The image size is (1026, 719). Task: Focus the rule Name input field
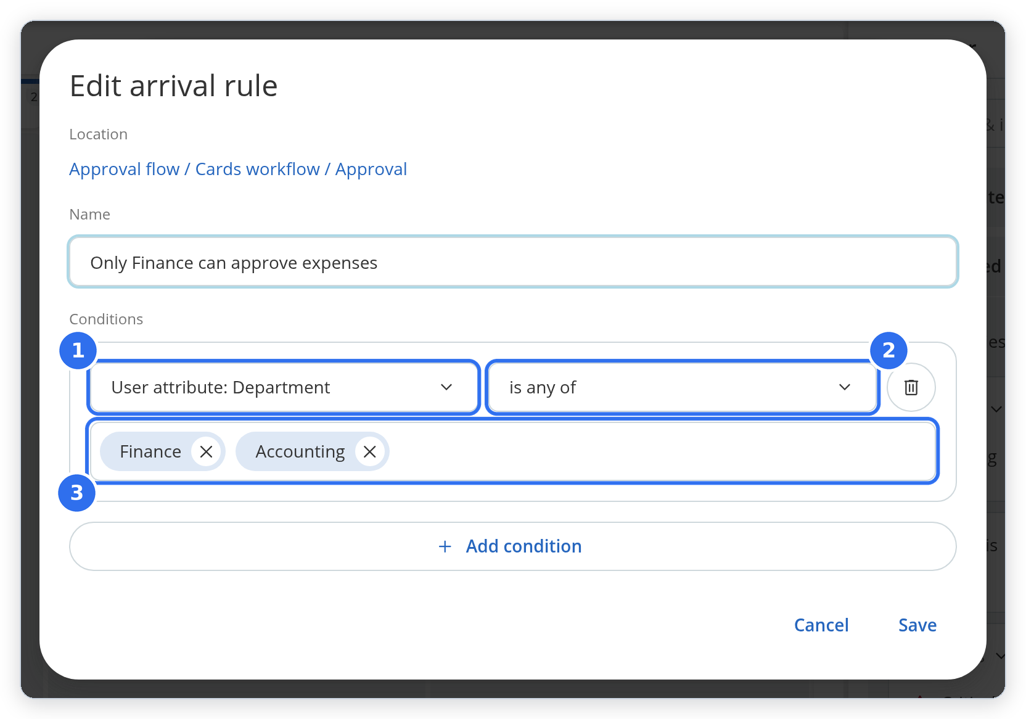pyautogui.click(x=512, y=262)
